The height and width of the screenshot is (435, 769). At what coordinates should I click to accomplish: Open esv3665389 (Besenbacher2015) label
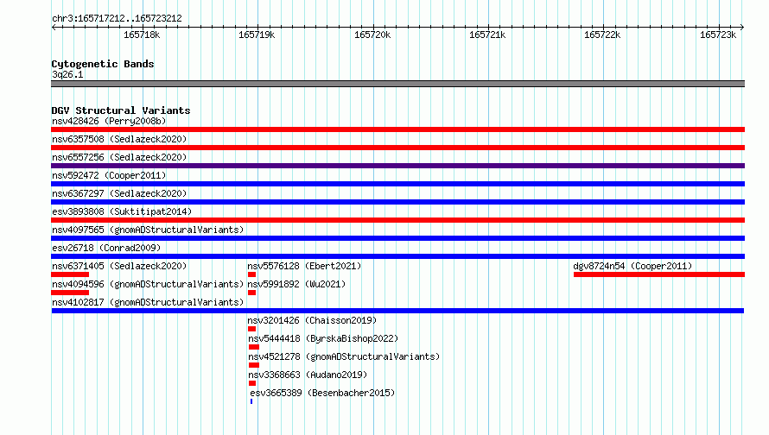322,393
